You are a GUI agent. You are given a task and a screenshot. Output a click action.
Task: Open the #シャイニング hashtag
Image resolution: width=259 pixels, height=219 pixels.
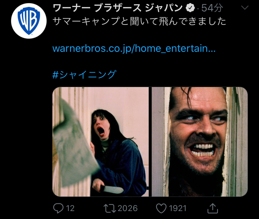click(x=84, y=74)
